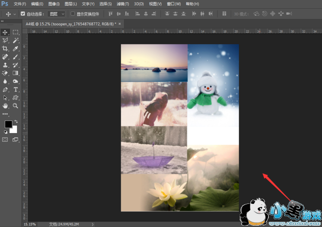Select the Zoom magnifier tool
The width and height of the screenshot is (322, 227).
tap(15, 106)
